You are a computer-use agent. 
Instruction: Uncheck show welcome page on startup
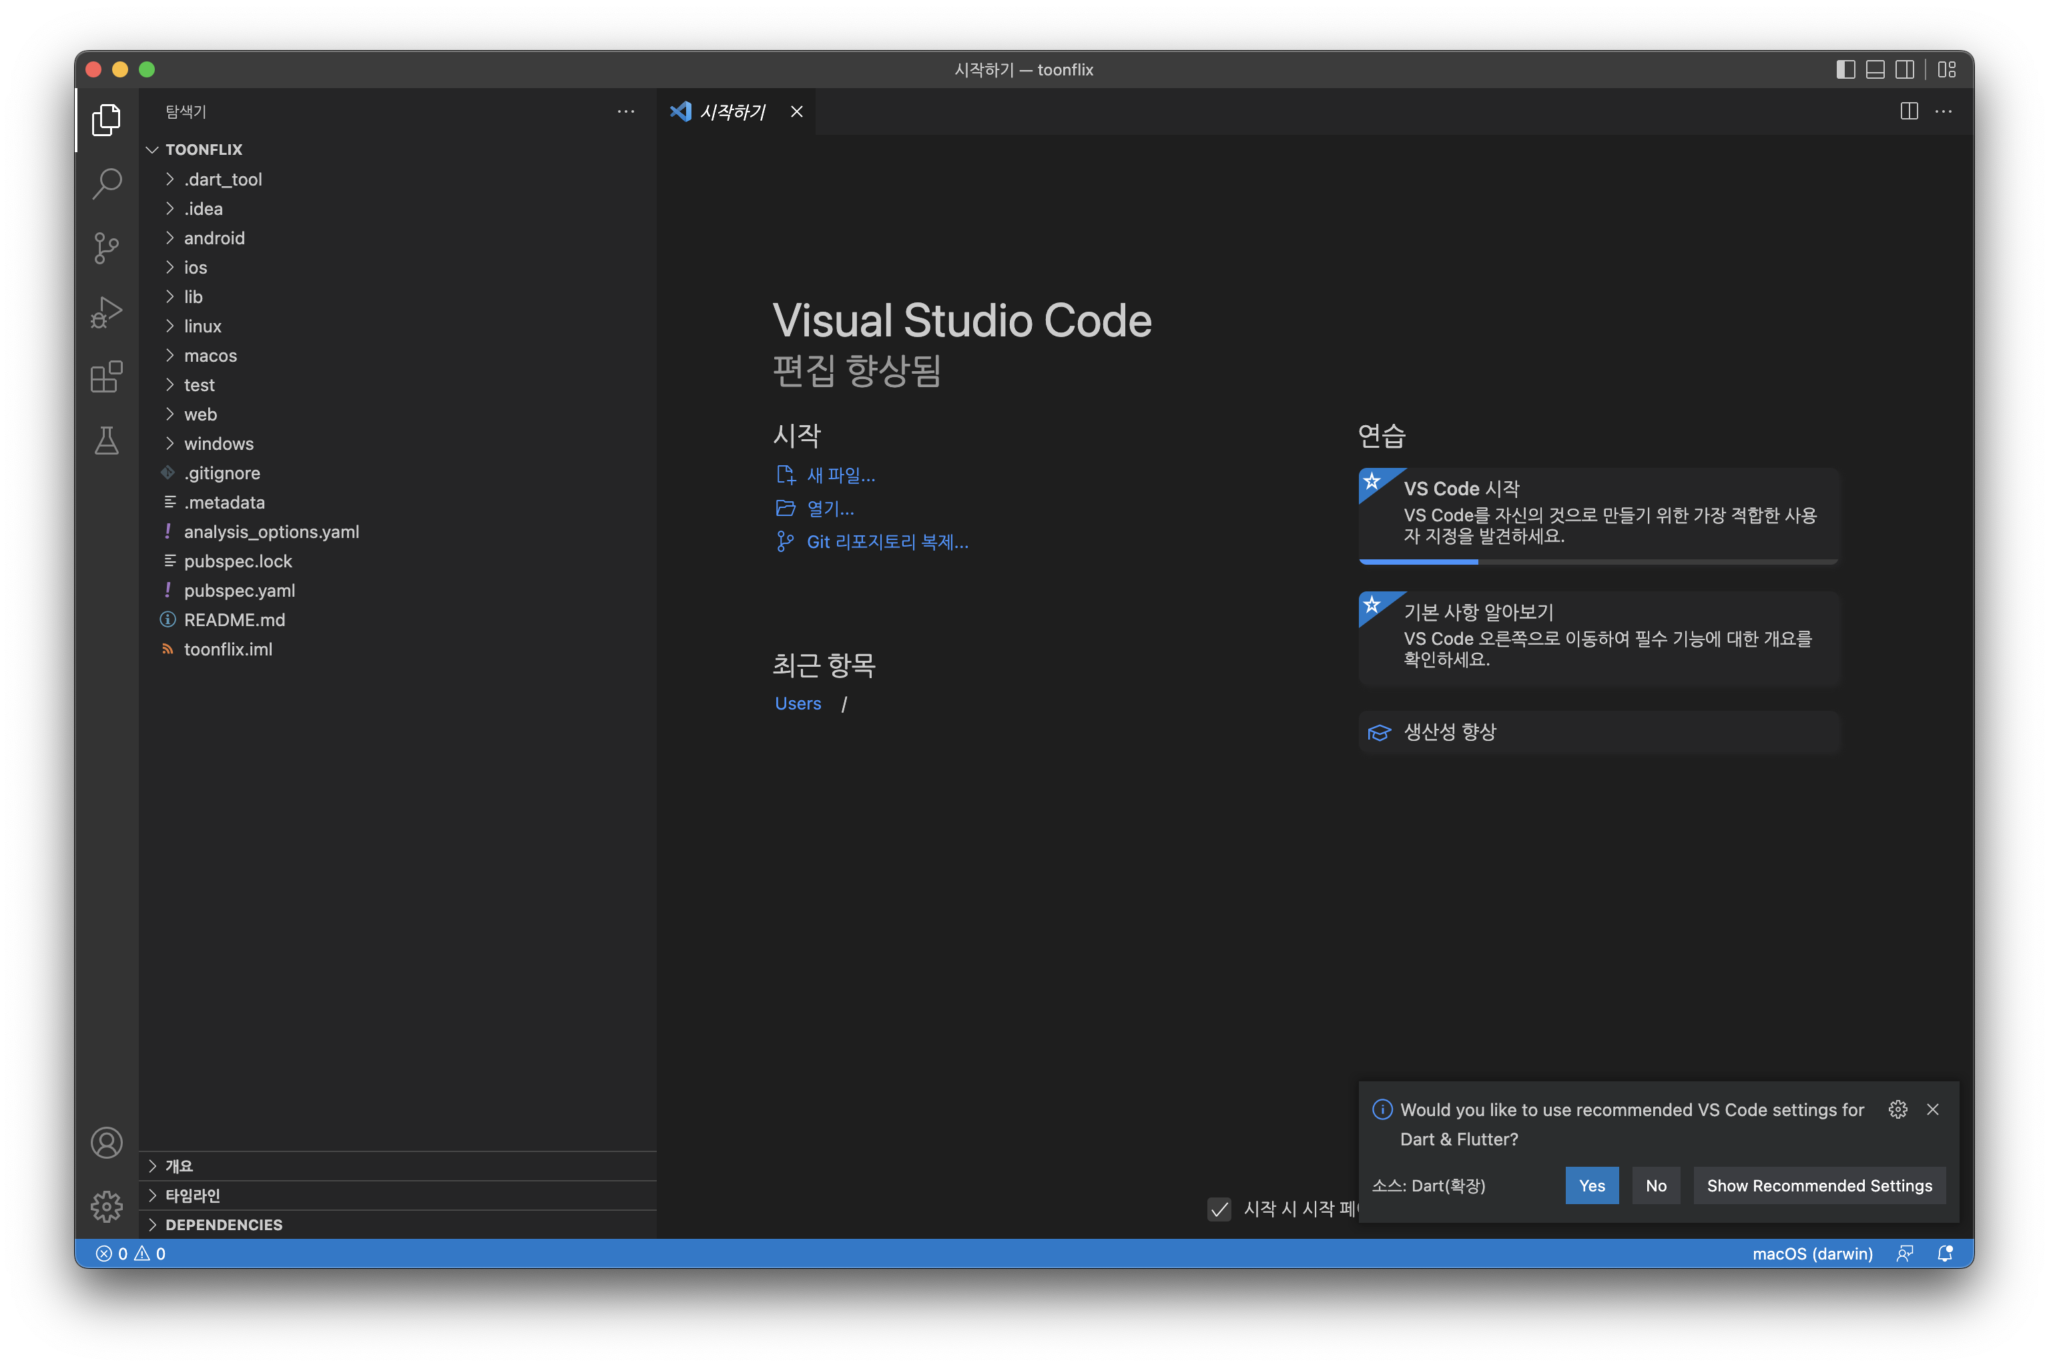pos(1219,1208)
